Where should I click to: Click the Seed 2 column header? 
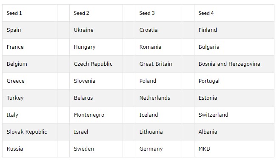(x=81, y=13)
